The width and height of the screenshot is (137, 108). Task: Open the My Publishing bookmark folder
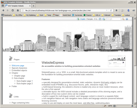(x=30, y=15)
